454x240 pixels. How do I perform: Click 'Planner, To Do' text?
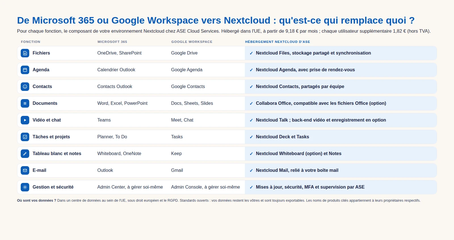112,137
